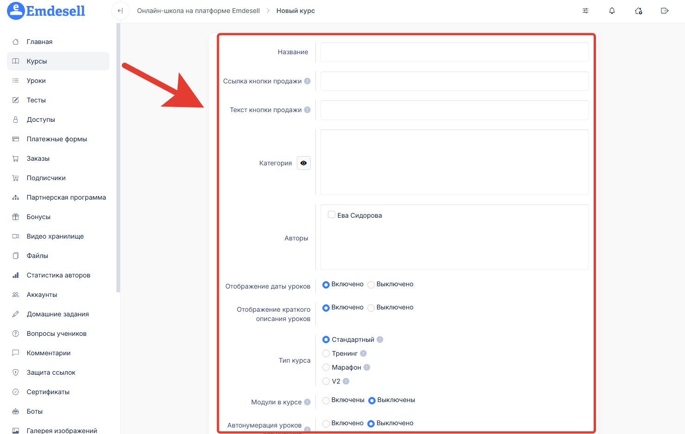Select Выключено for Отображение даты уроков
This screenshot has height=434, width=685.
pos(371,285)
